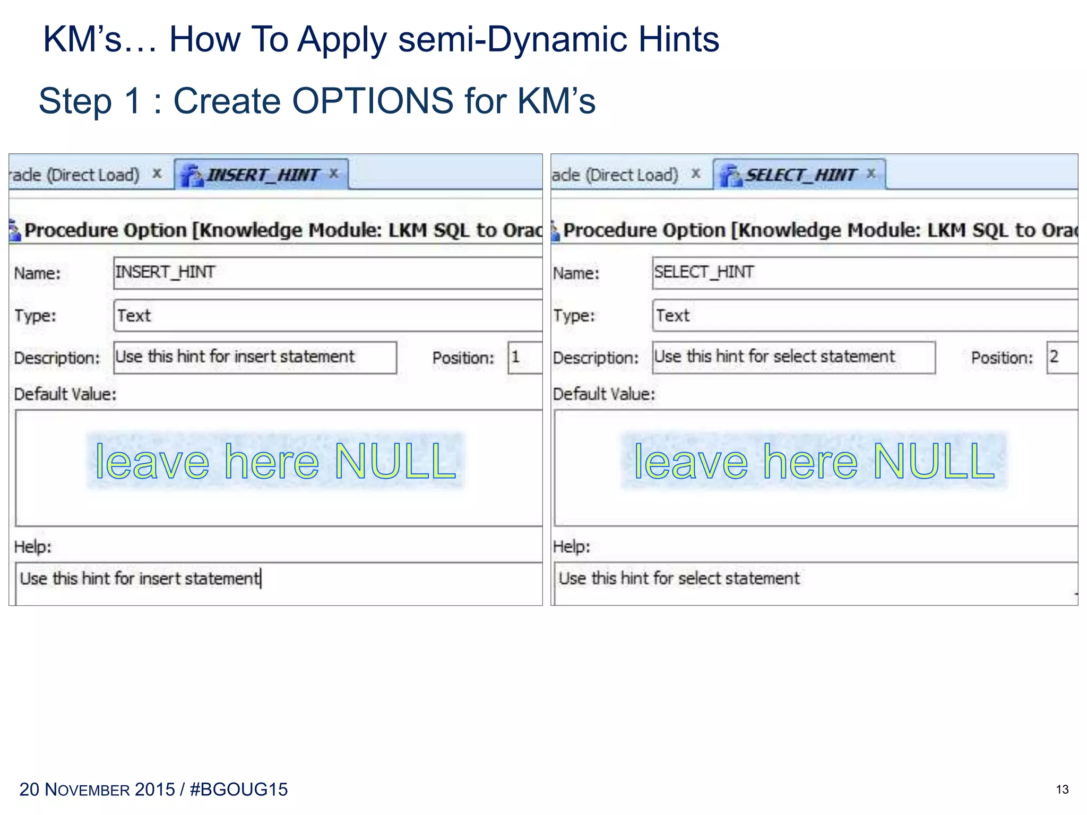Click the Step 1 Create OPTIONS subtitle
This screenshot has height=815, width=1087.
coord(317,101)
